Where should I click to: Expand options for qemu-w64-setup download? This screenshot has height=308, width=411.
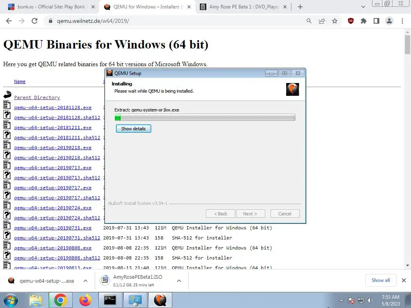(x=85, y=281)
